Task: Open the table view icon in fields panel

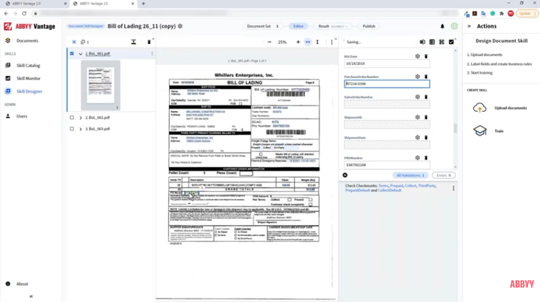Action: click(432, 42)
